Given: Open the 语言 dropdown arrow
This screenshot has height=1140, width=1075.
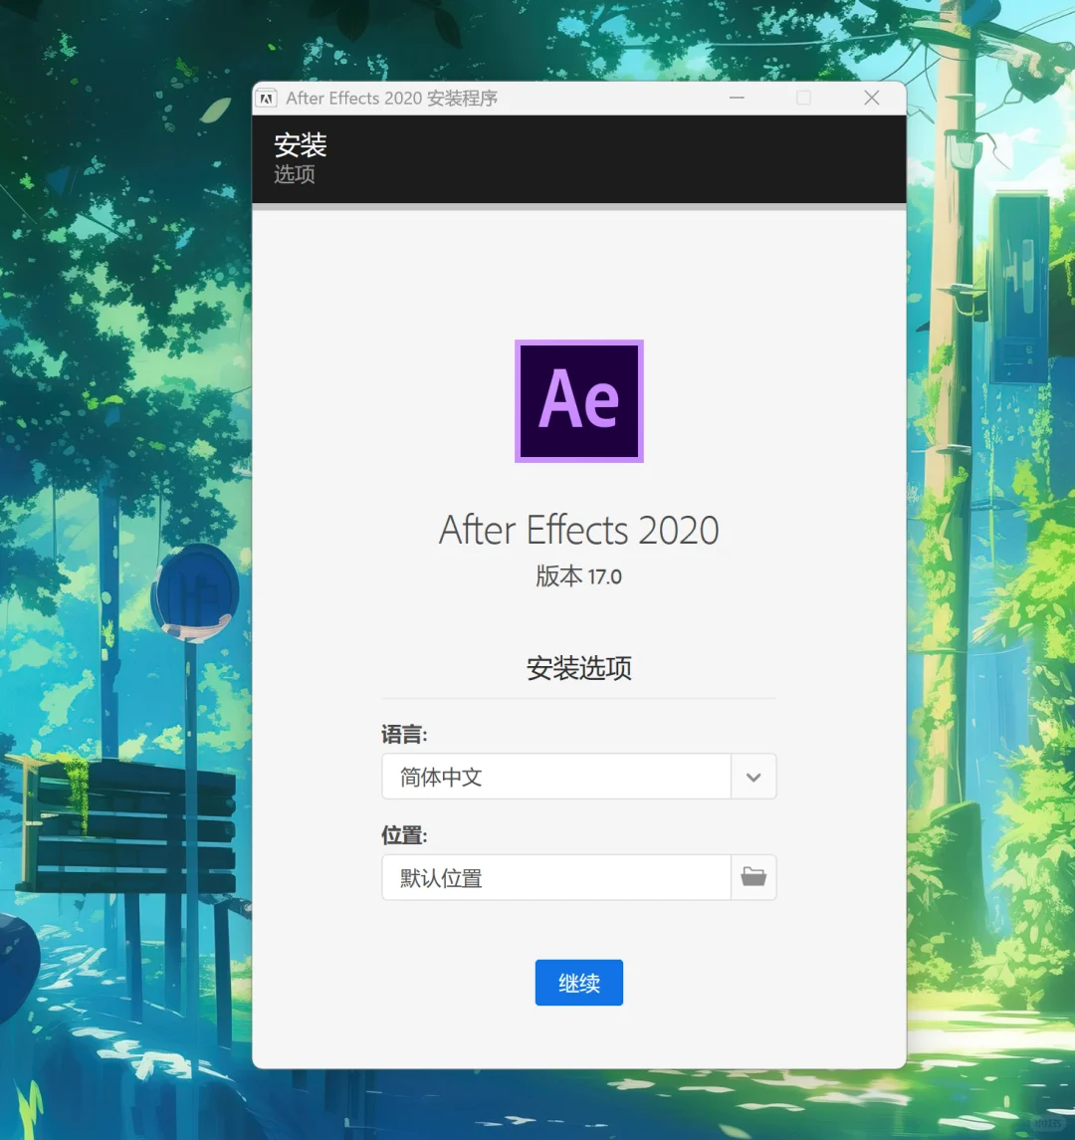Looking at the screenshot, I should [753, 777].
